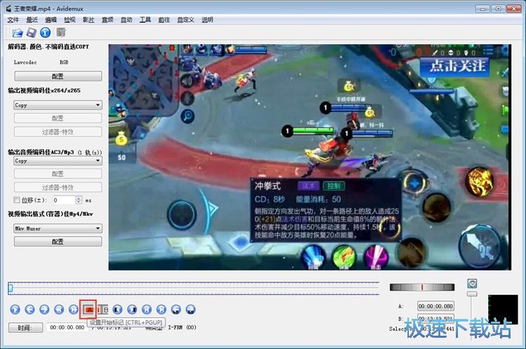Click the decoder 配置 button under Lavcodec

click(x=58, y=76)
